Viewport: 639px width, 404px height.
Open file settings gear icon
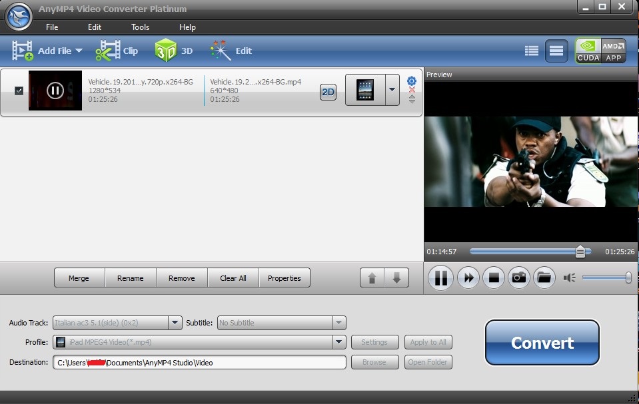[412, 81]
